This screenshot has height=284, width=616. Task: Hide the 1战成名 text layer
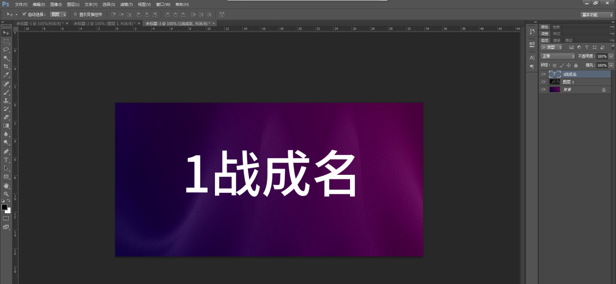(544, 74)
